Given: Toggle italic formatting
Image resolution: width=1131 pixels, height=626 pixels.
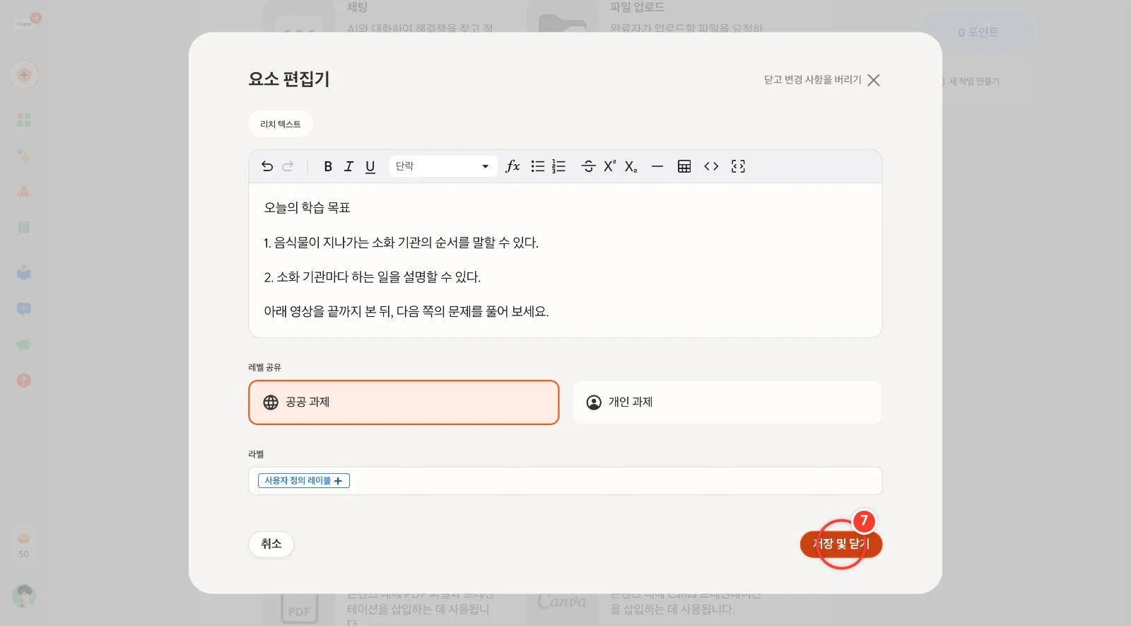Looking at the screenshot, I should [x=348, y=166].
